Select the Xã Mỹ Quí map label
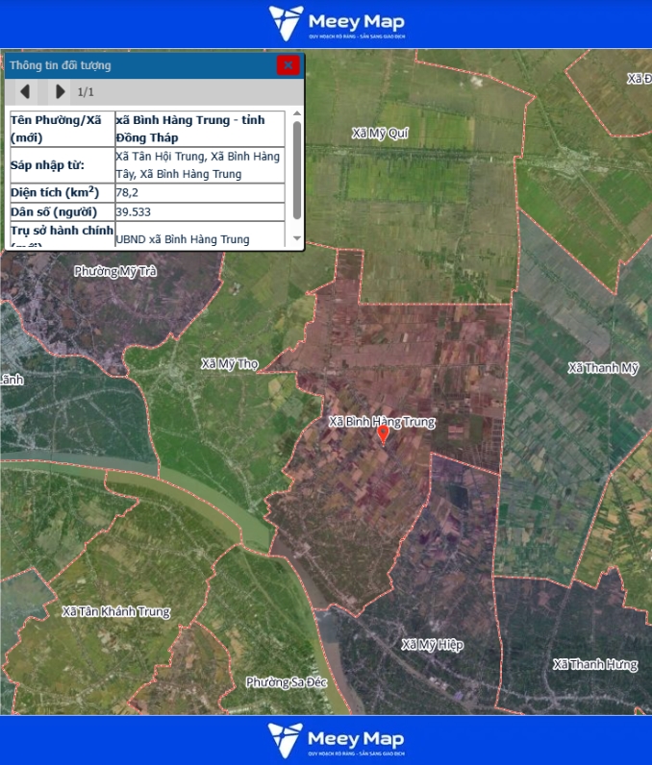This screenshot has width=652, height=765. coord(380,133)
